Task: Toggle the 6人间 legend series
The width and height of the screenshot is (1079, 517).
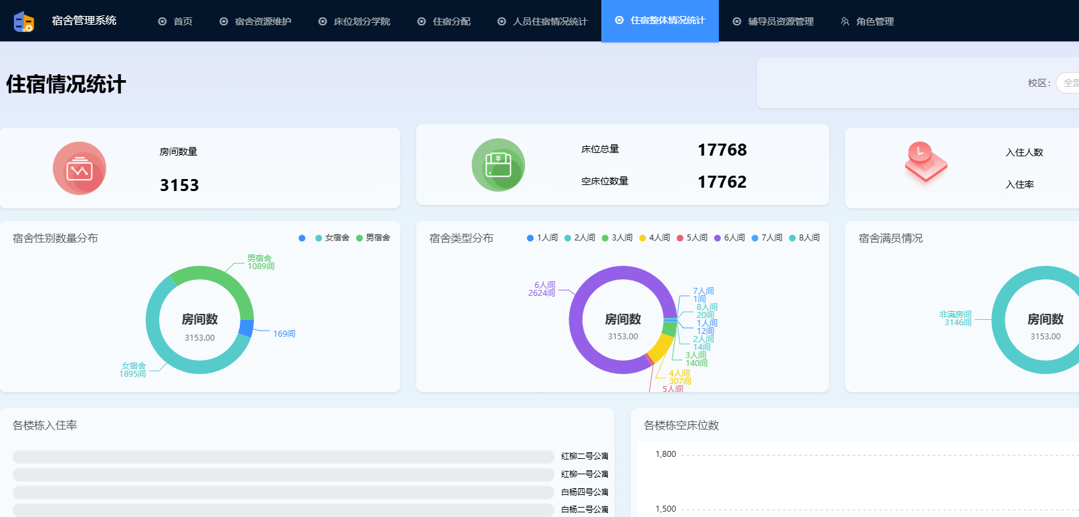Action: (x=729, y=238)
